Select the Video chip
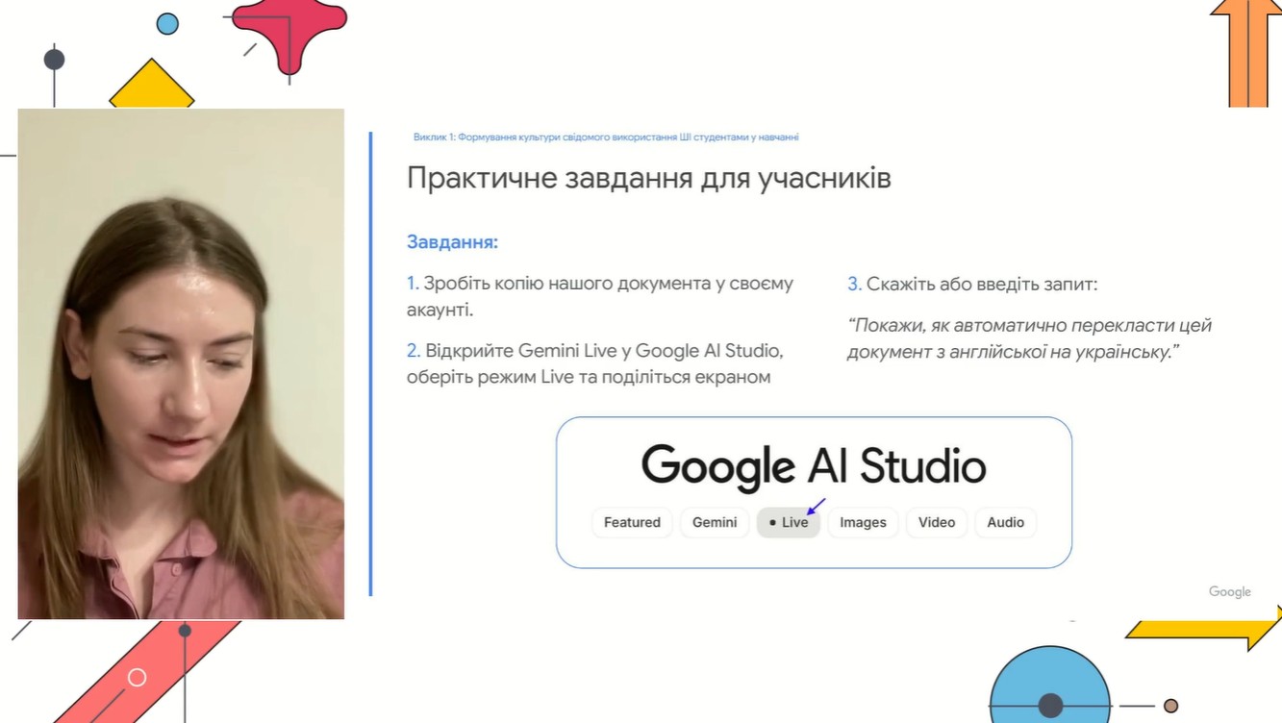The width and height of the screenshot is (1282, 723). [x=936, y=522]
